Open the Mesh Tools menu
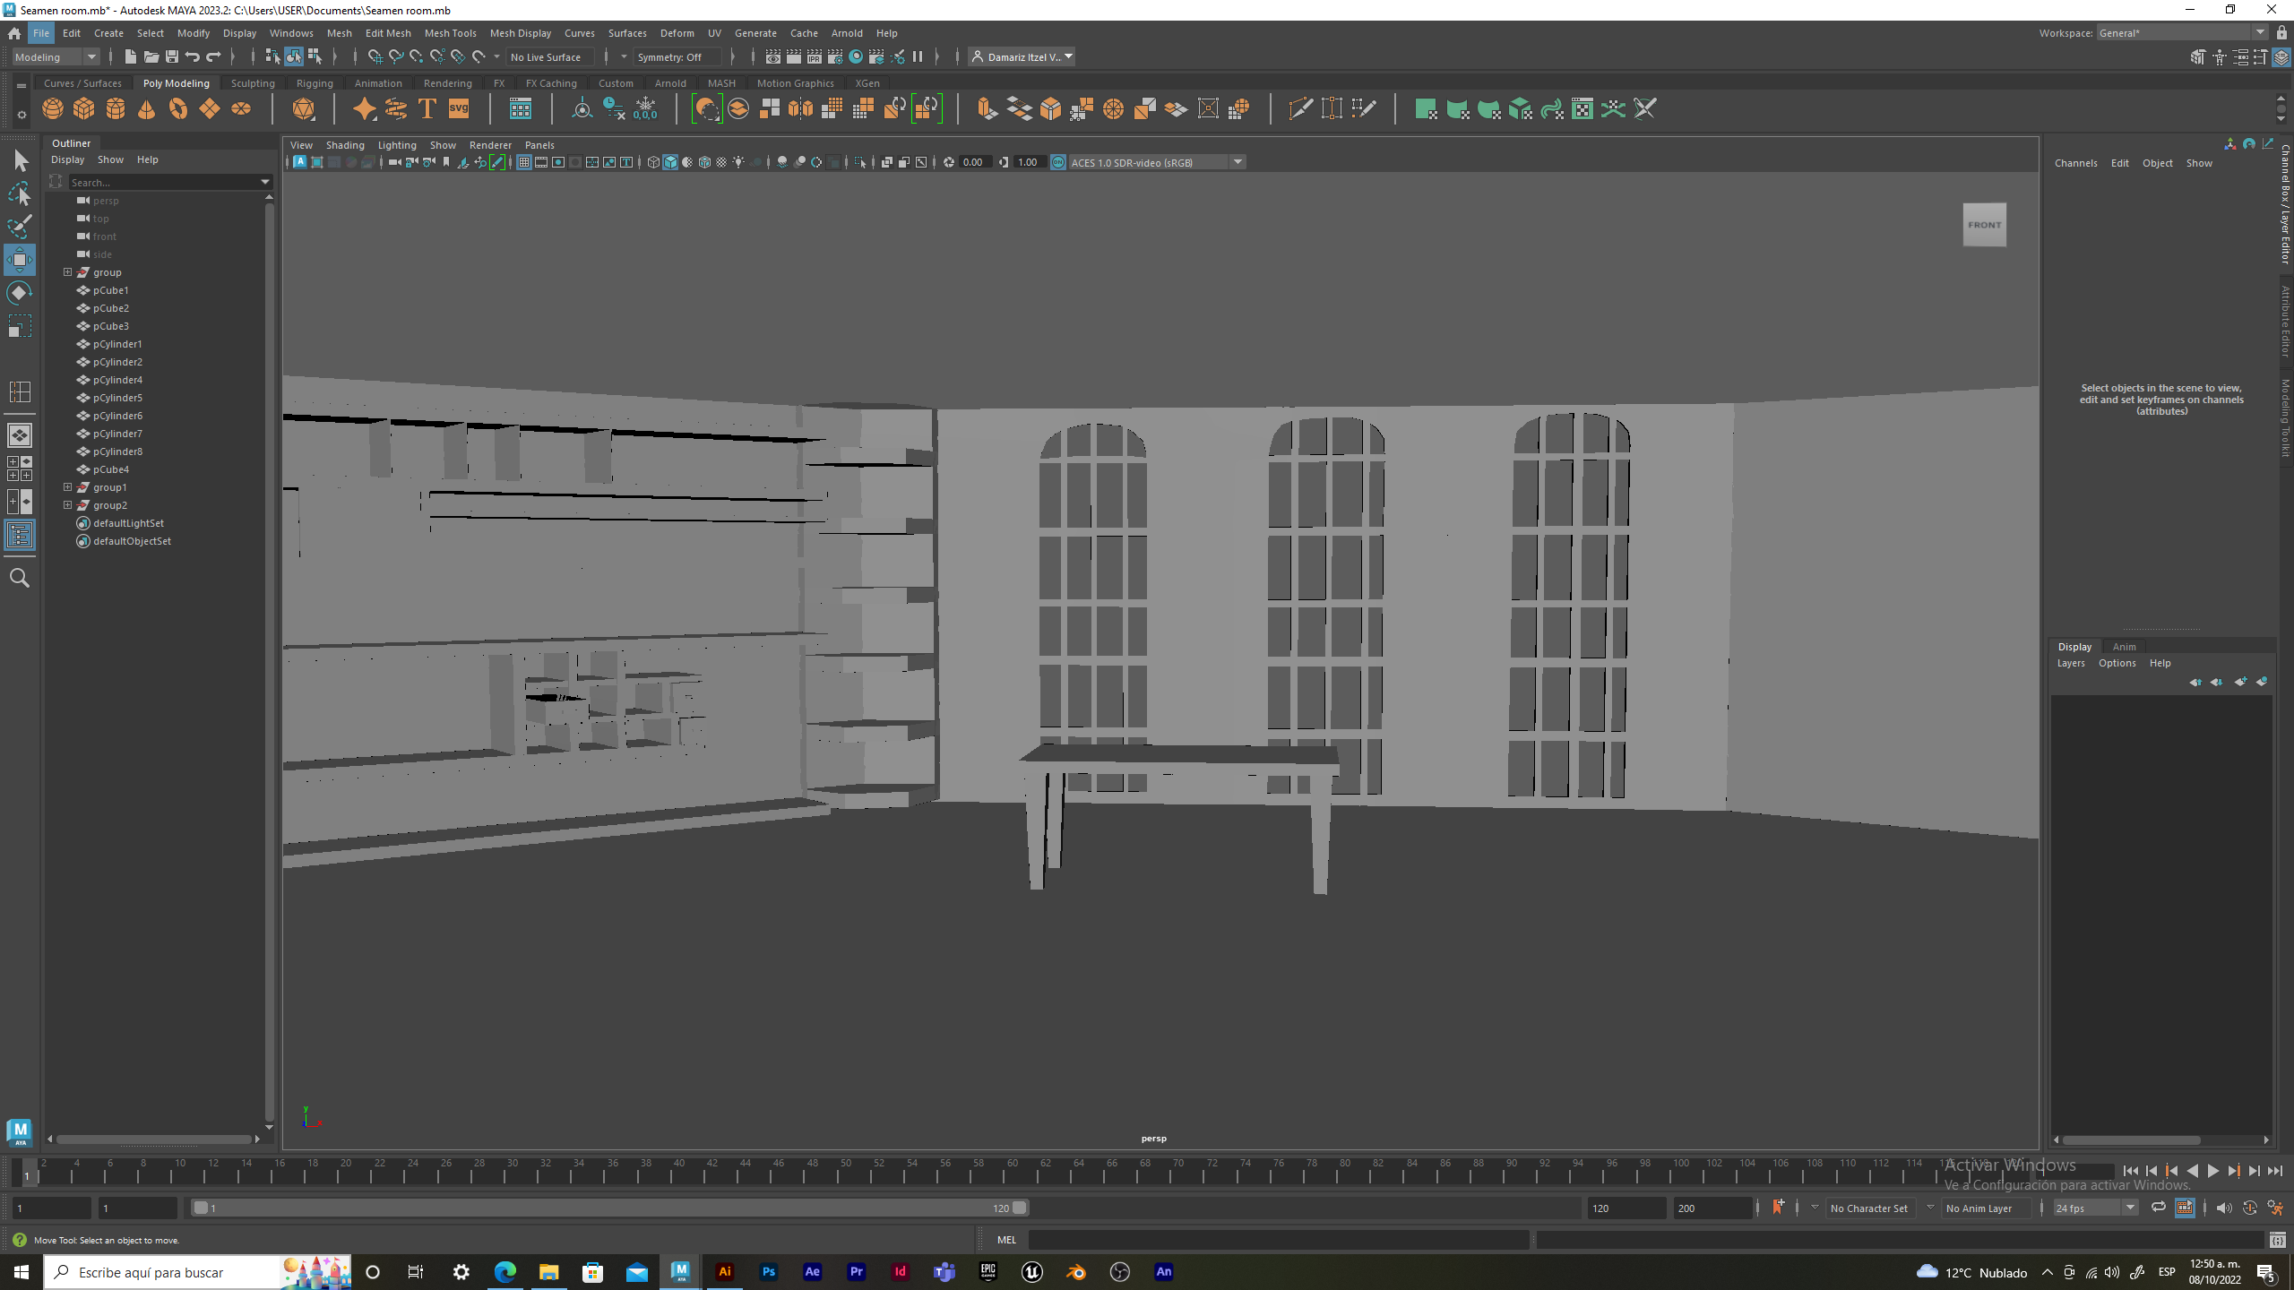 pyautogui.click(x=450, y=33)
